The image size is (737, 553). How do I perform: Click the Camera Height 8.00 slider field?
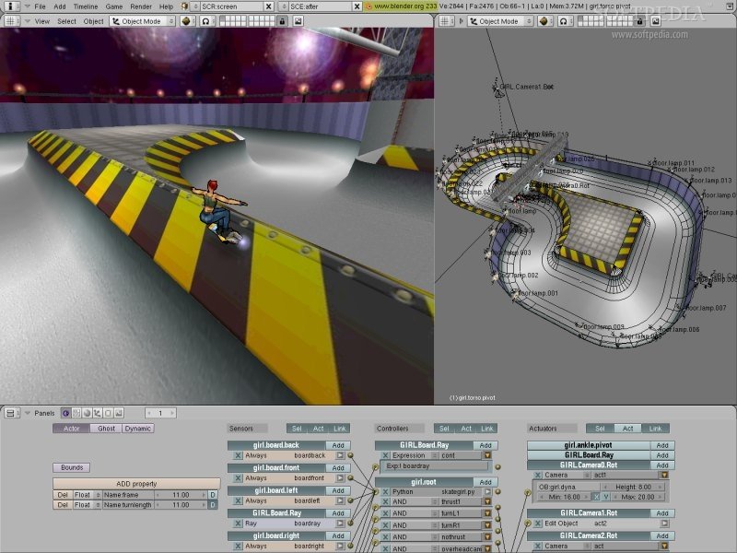632,487
